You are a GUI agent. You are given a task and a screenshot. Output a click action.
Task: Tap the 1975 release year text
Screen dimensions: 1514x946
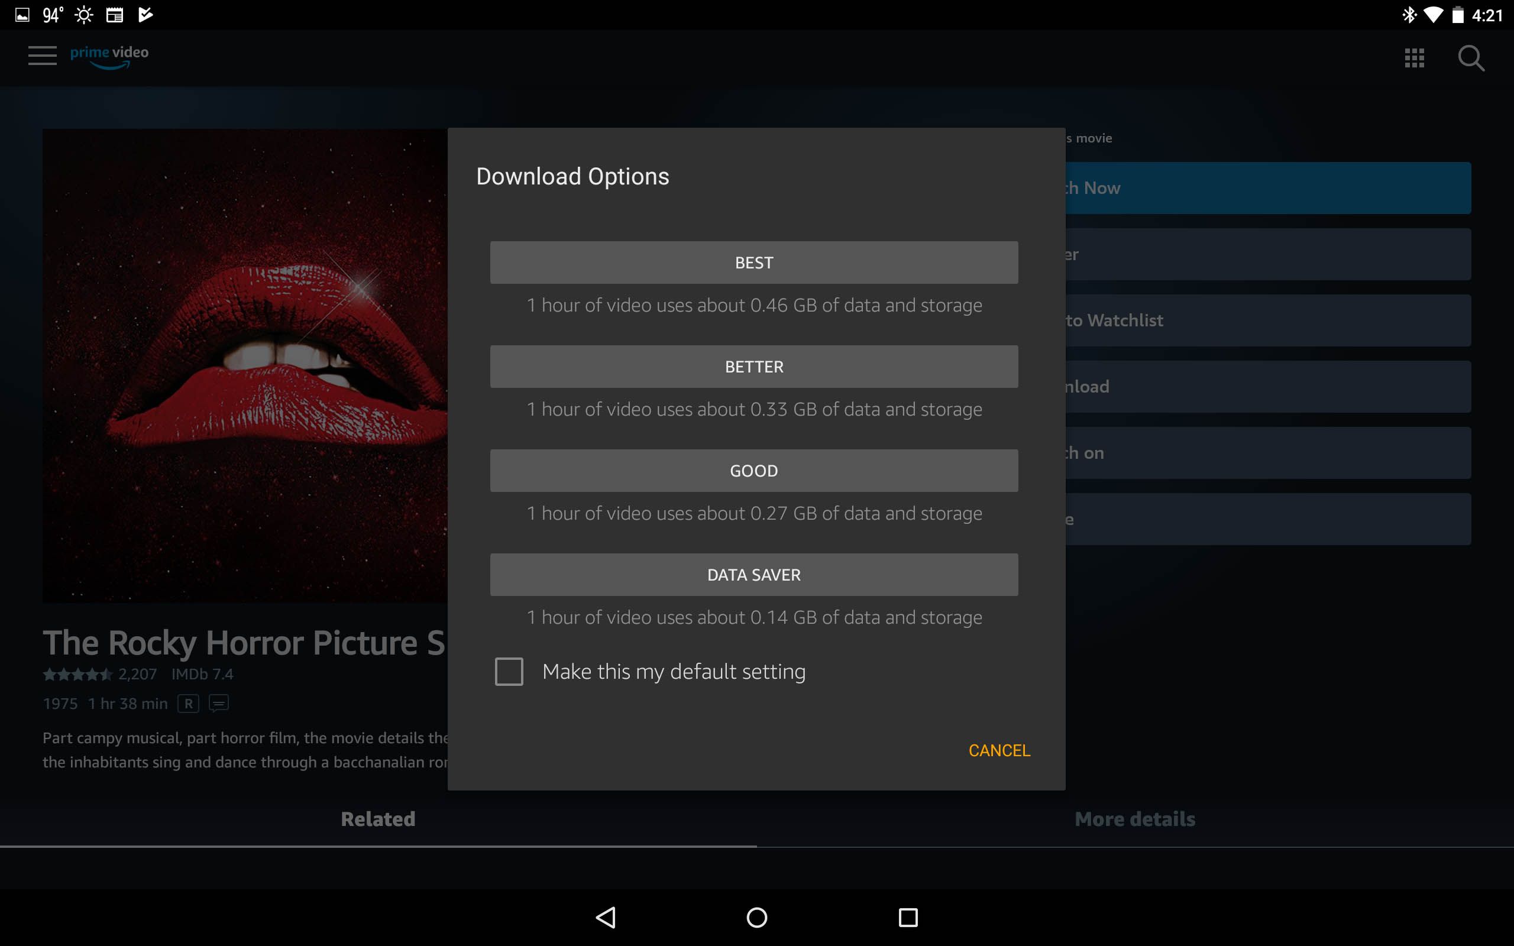(60, 704)
